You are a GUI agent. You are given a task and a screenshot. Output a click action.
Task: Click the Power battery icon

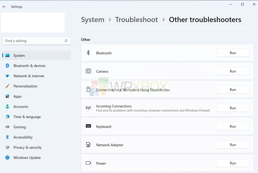click(x=88, y=163)
